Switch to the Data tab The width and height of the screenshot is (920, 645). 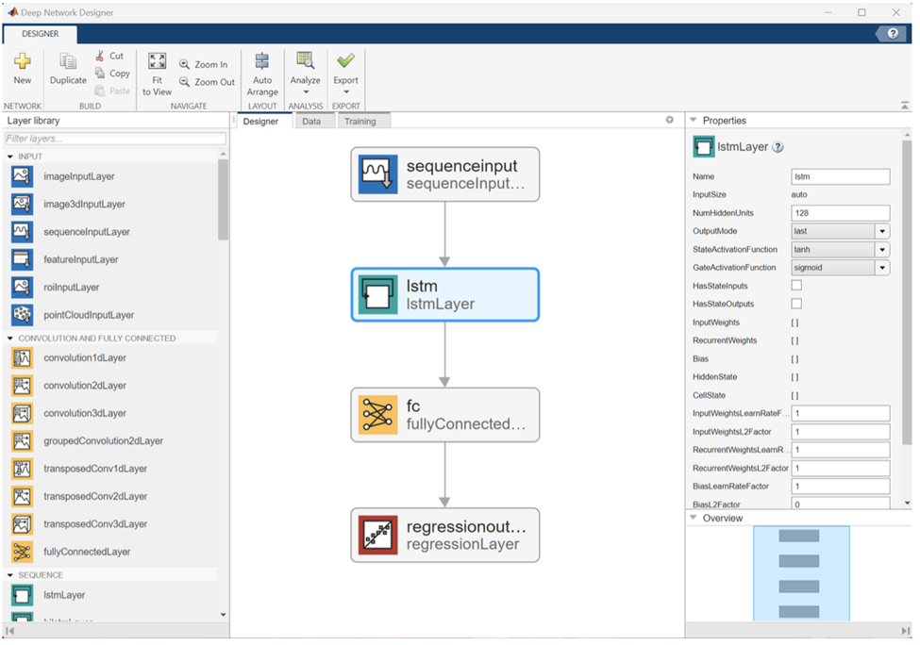click(x=311, y=122)
